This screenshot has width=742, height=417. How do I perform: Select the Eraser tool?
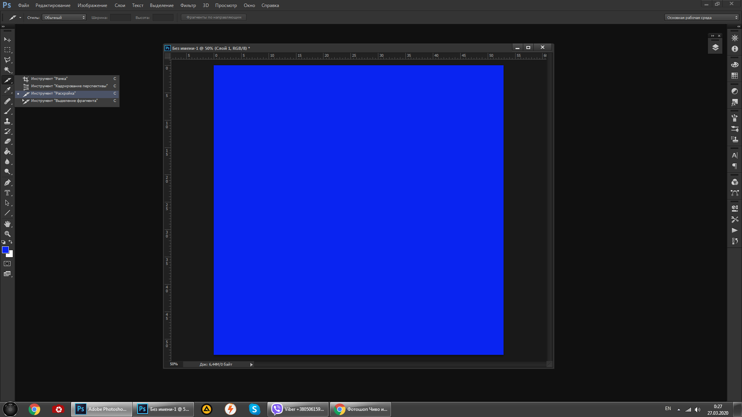coord(7,141)
